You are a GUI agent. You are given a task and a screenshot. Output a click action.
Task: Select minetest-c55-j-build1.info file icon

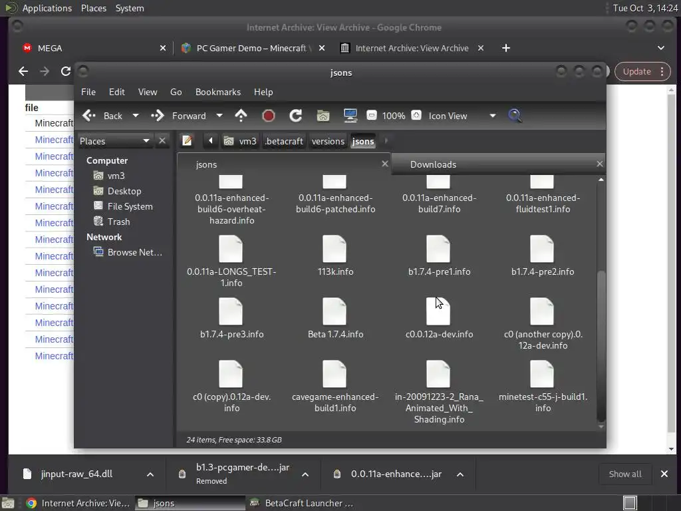542,374
